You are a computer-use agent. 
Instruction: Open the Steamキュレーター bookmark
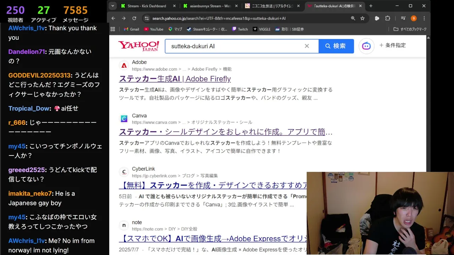[x=207, y=29]
